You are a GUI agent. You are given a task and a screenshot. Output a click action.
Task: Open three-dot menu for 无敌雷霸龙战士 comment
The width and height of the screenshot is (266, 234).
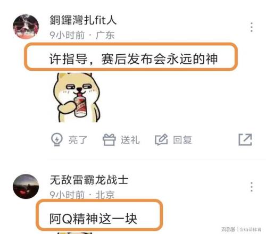click(252, 187)
